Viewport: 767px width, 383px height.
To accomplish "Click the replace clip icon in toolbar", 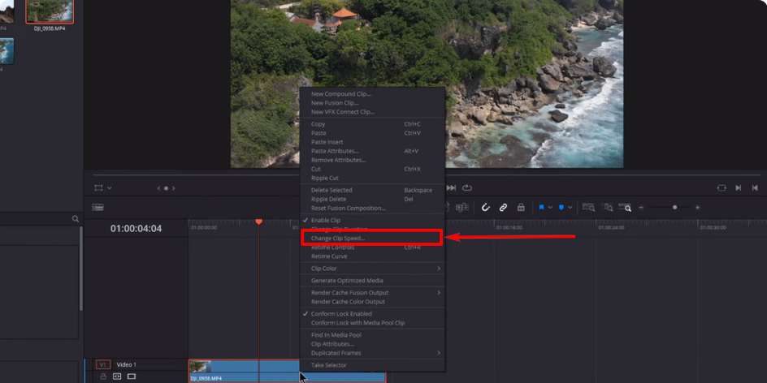I will click(x=462, y=208).
